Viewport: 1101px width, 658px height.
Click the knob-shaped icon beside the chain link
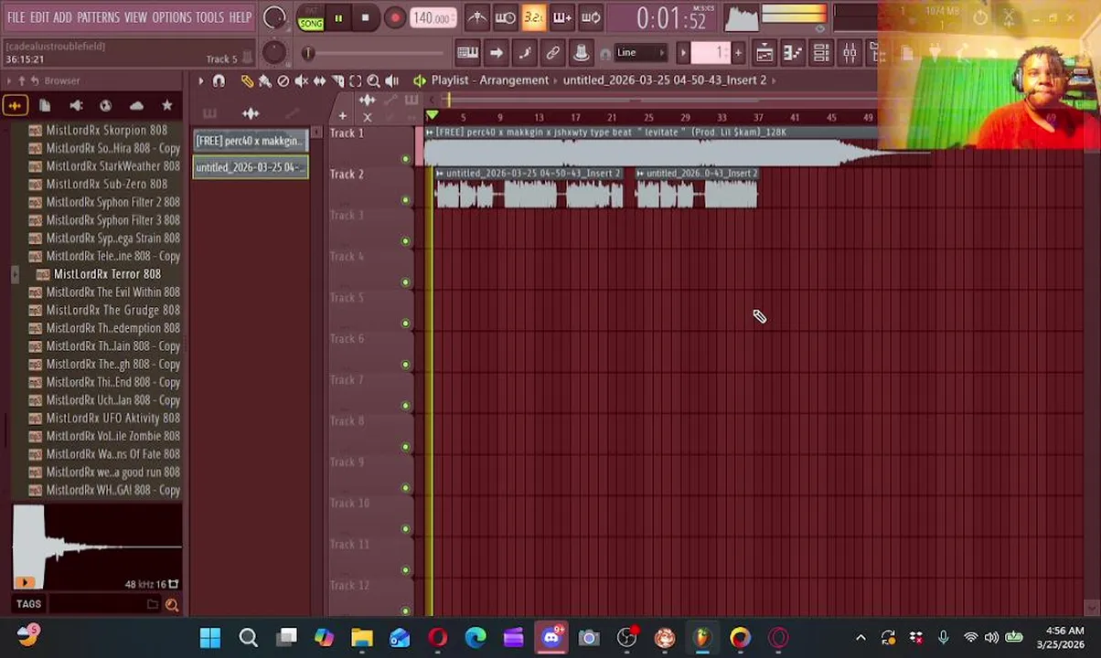[581, 53]
